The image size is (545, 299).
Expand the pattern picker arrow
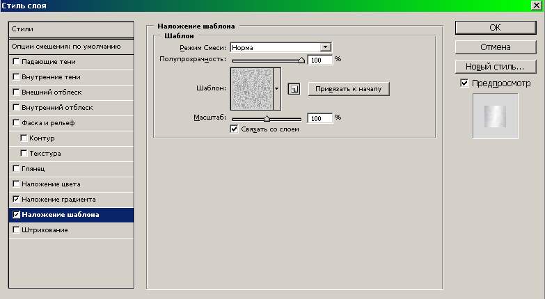point(276,89)
